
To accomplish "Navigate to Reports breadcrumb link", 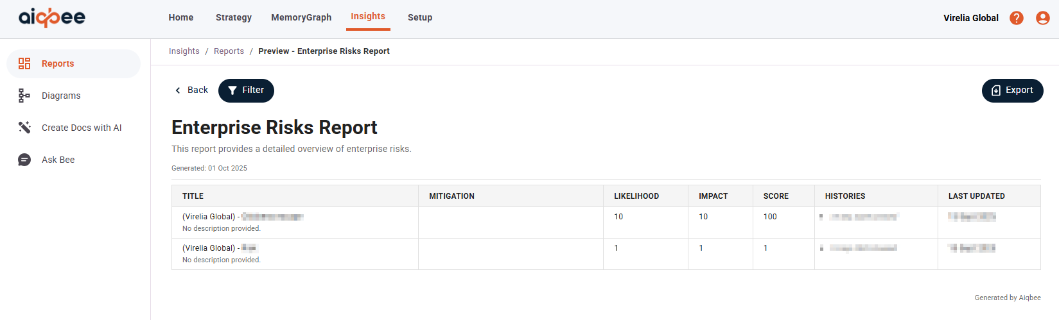I will tap(229, 51).
